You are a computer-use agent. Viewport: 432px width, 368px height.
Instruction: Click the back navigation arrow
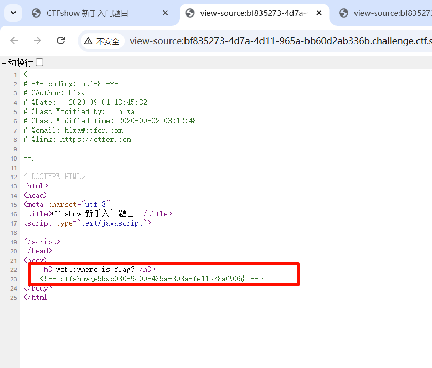click(x=14, y=41)
